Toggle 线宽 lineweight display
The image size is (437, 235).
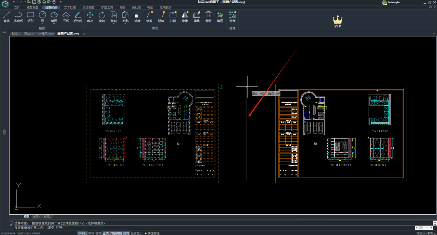pos(126,233)
